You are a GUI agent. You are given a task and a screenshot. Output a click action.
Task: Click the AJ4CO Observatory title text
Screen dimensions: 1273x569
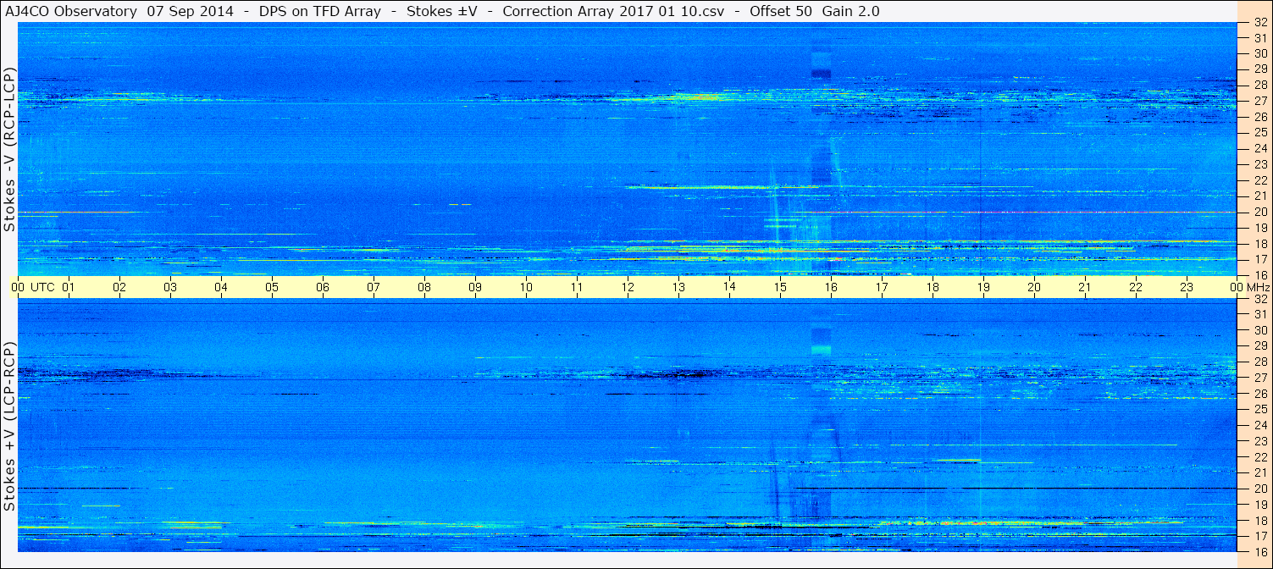pyautogui.click(x=70, y=11)
